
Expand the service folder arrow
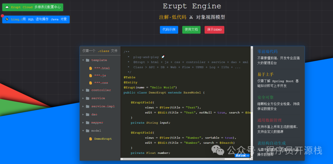[x=83, y=98]
